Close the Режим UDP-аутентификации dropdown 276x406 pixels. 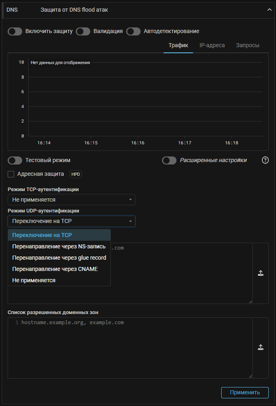(x=71, y=221)
